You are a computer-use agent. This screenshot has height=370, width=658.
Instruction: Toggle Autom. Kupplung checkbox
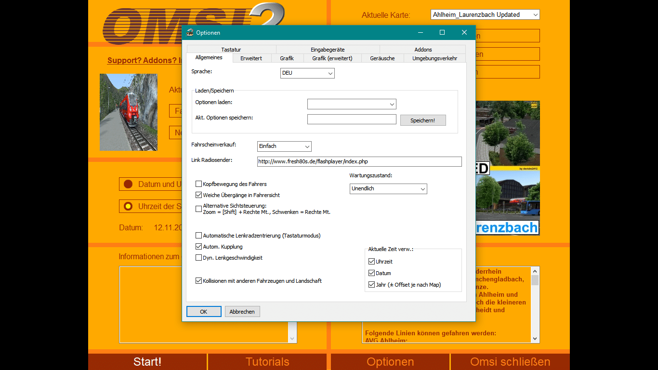198,247
